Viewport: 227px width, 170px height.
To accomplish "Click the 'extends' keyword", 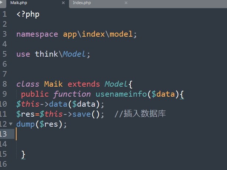I will (84, 84).
